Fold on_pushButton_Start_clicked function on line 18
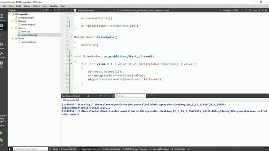269x151 pixels. click(71, 56)
